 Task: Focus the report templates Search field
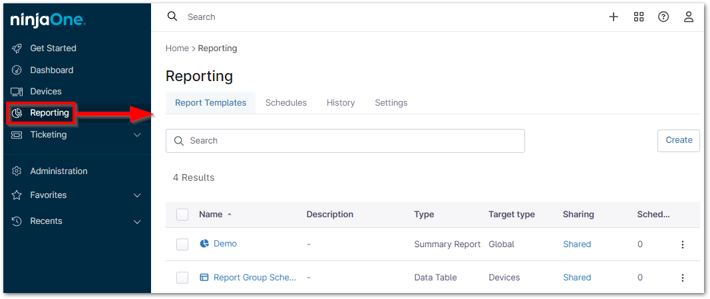(x=345, y=141)
